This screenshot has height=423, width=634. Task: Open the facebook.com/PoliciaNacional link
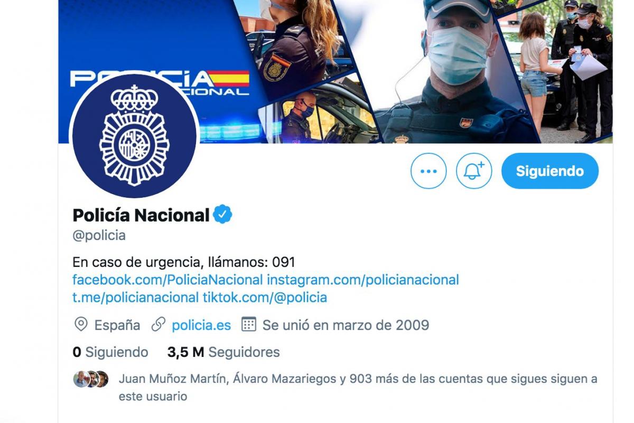pyautogui.click(x=167, y=280)
